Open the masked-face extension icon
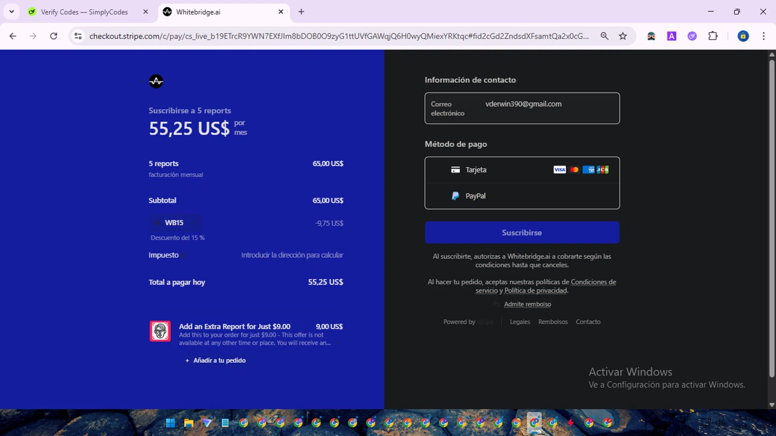The width and height of the screenshot is (776, 436). point(651,36)
